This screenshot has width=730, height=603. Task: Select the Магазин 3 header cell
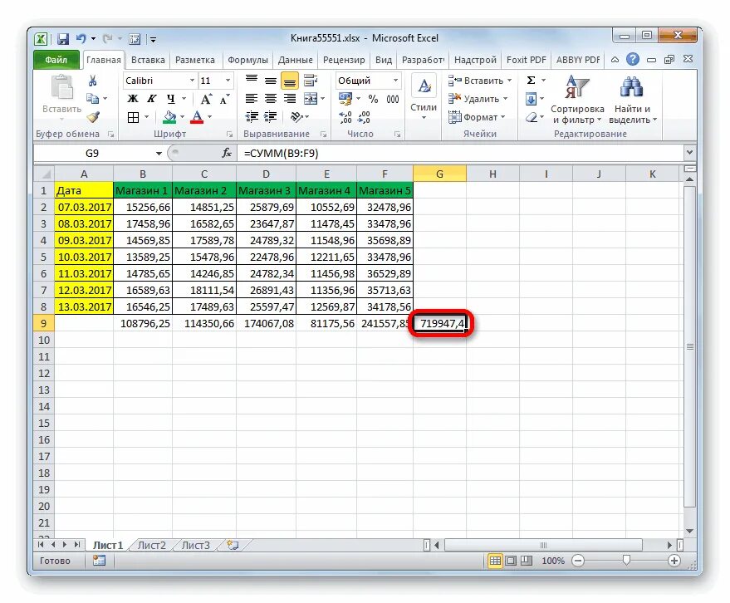click(266, 190)
